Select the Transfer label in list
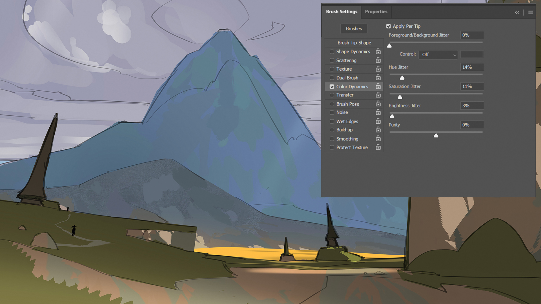Screen dimensions: 541x304 pos(345,95)
